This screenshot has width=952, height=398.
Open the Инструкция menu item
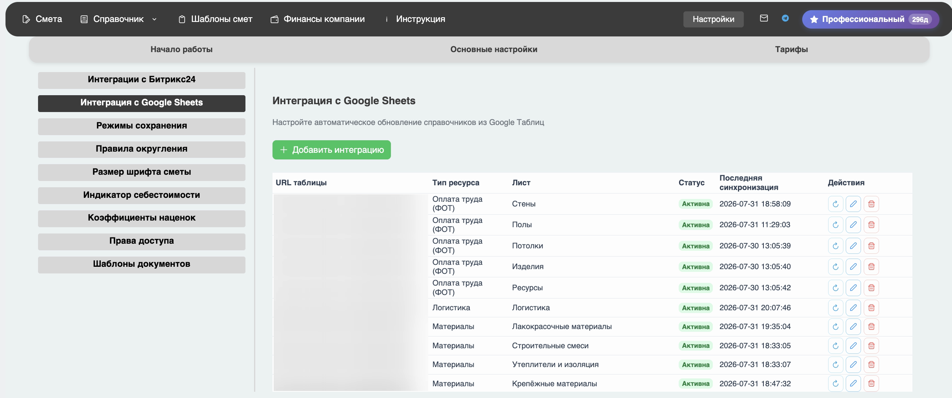(x=416, y=19)
